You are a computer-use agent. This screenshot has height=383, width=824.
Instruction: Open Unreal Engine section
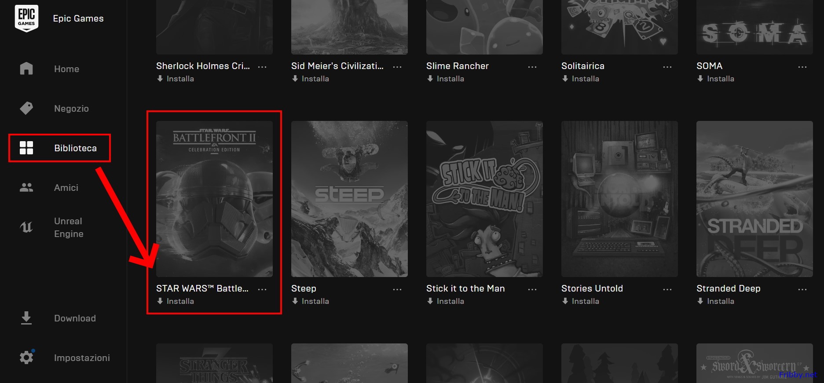69,227
